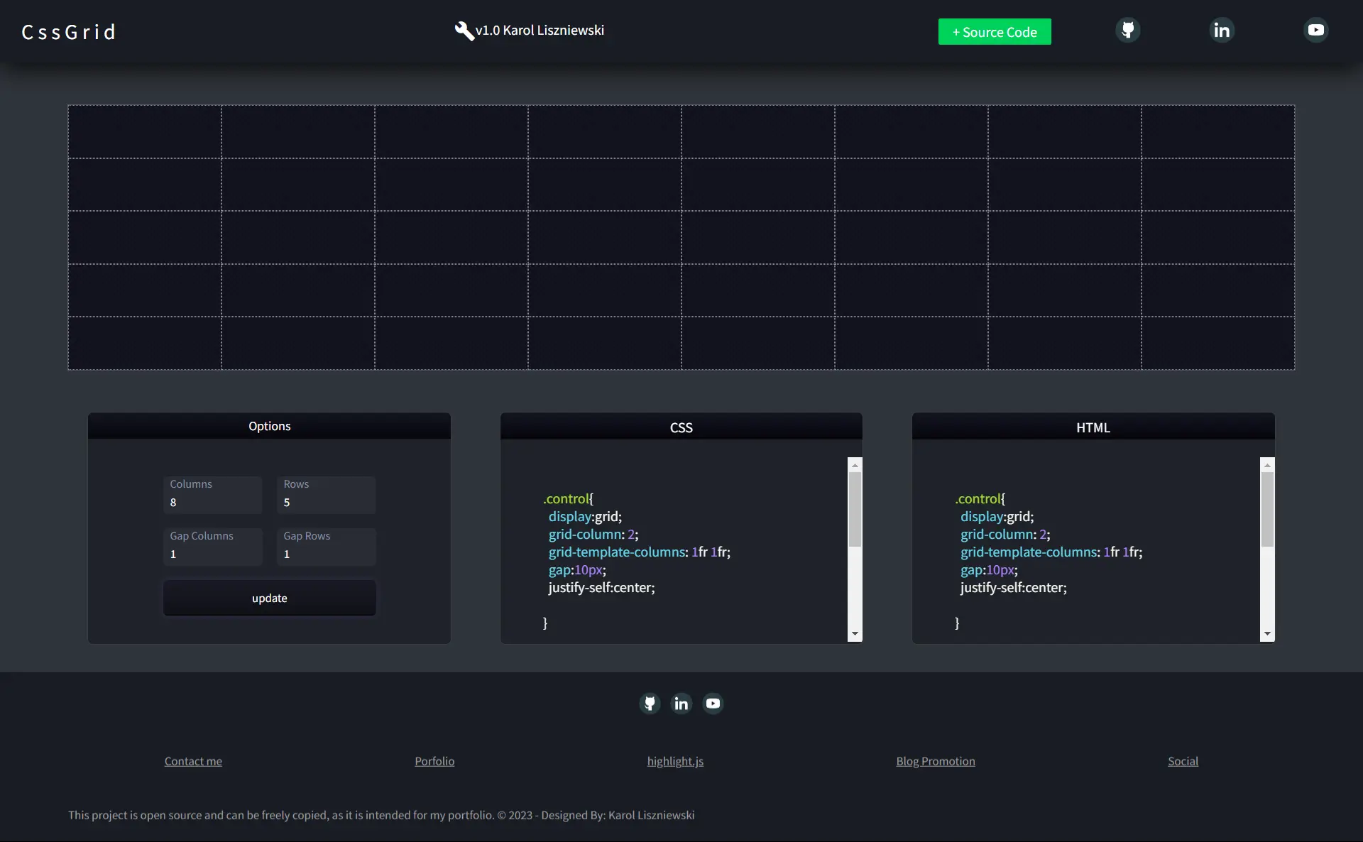Click the update button
This screenshot has height=842, width=1363.
tap(270, 598)
